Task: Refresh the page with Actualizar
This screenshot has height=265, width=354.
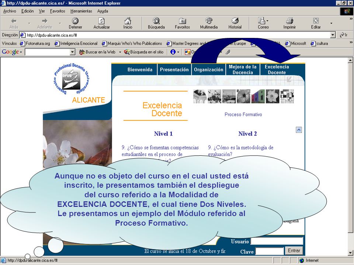Action: tap(102, 23)
